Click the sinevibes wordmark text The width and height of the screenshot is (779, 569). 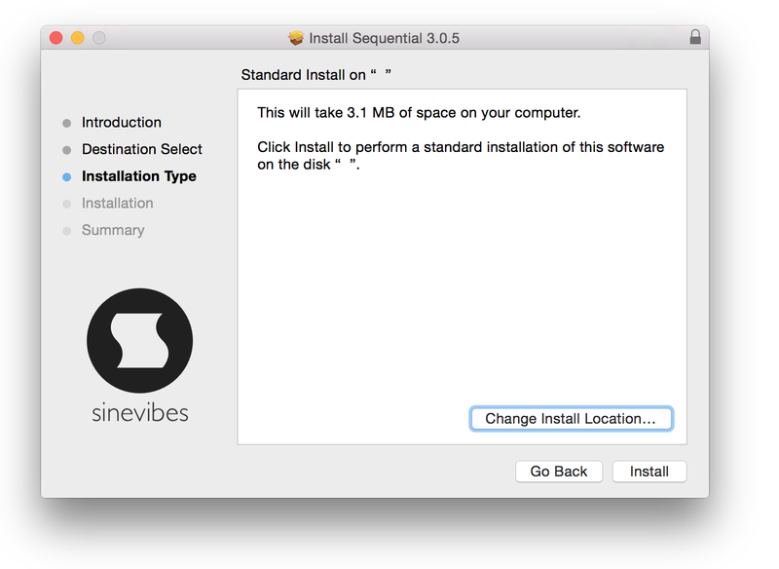(140, 413)
